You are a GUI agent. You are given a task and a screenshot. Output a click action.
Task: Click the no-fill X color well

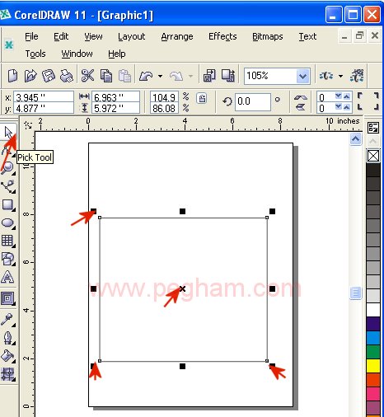[373, 156]
